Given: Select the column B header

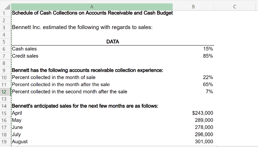Looking at the screenshot, I should click(193, 7).
